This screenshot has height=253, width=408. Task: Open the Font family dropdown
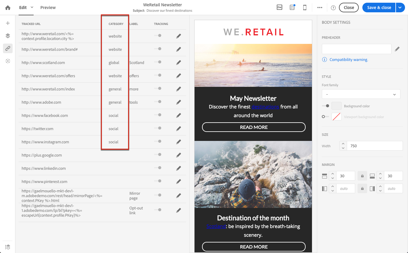(x=361, y=94)
